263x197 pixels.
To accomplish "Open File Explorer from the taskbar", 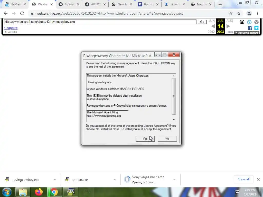I will 23,192.
